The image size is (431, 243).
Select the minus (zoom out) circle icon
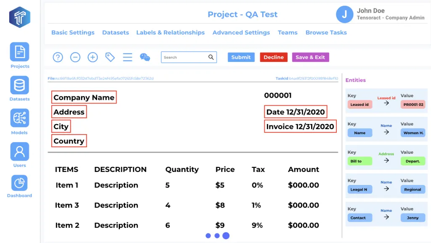tap(75, 57)
